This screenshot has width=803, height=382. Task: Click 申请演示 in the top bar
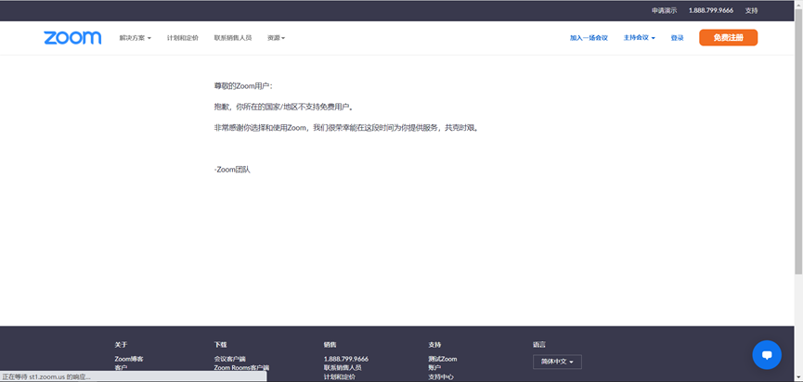click(x=665, y=11)
